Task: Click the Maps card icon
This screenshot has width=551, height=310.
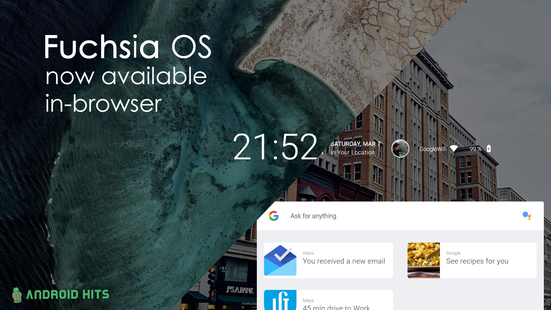Action: point(280,300)
